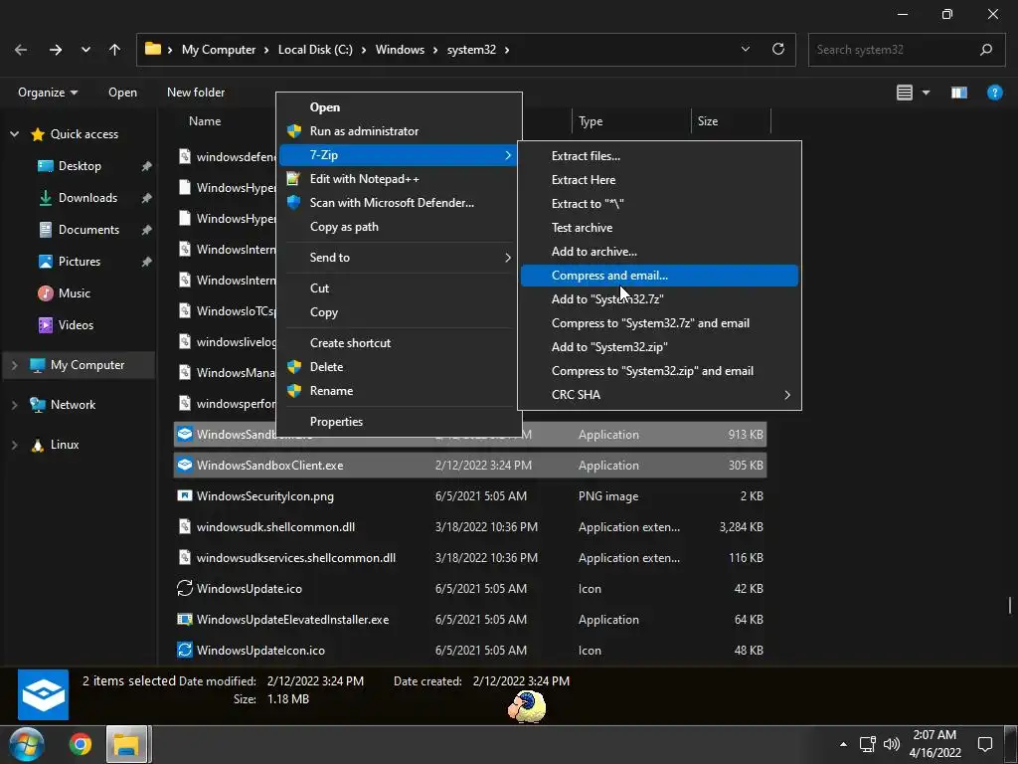
Task: Choose Scan with Microsoft Defender
Action: pyautogui.click(x=399, y=203)
